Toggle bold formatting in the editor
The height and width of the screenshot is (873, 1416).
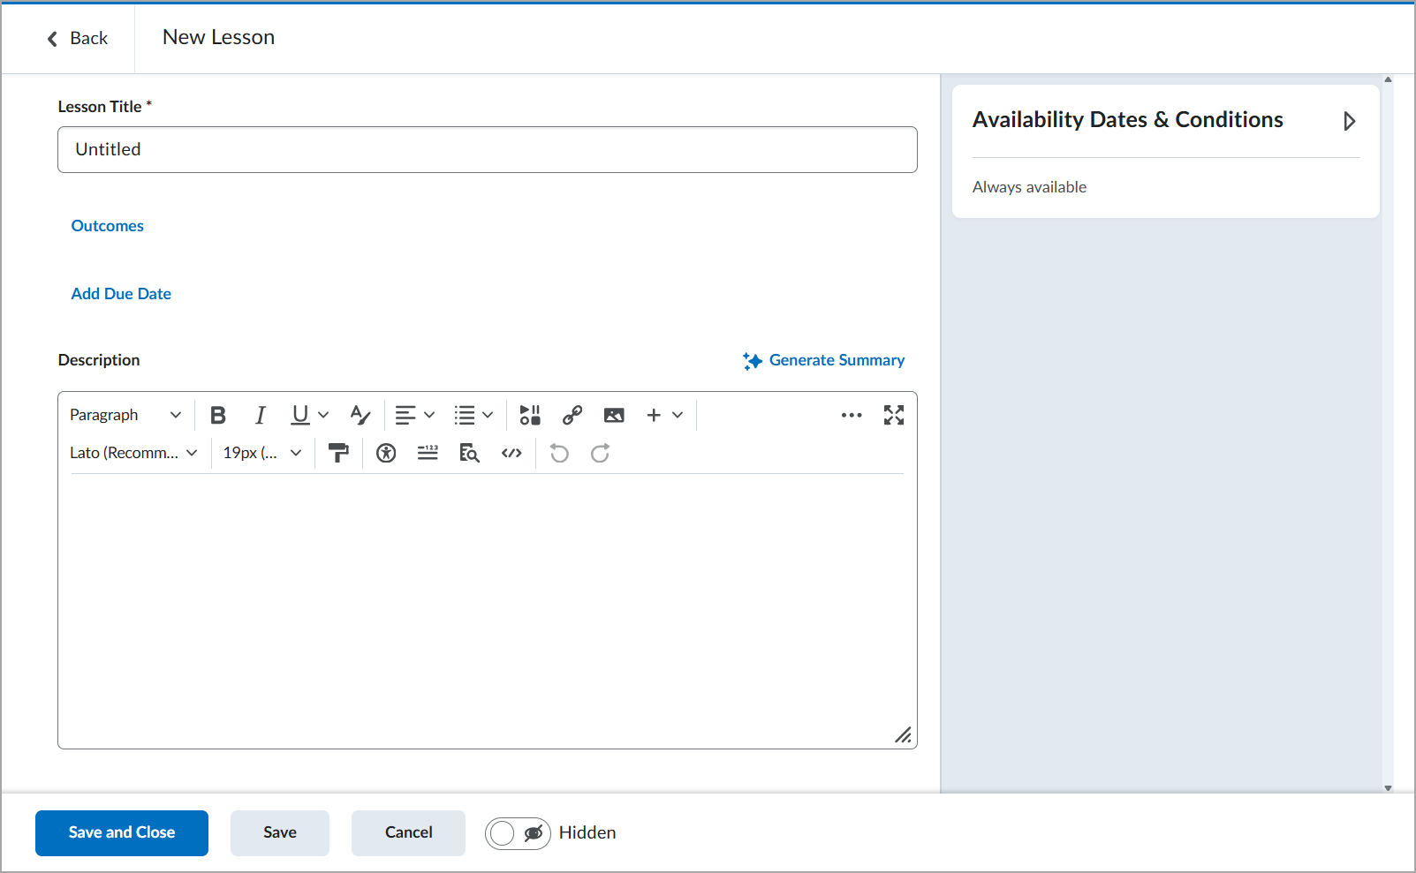pos(218,415)
